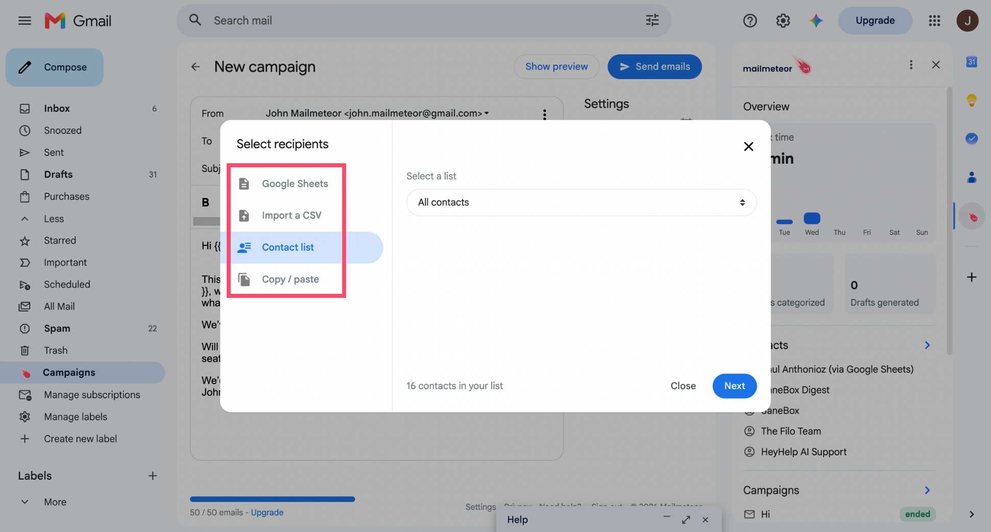Image resolution: width=991 pixels, height=532 pixels.
Task: Expand the contacts section chevron in Mailmeteor
Action: [927, 345]
